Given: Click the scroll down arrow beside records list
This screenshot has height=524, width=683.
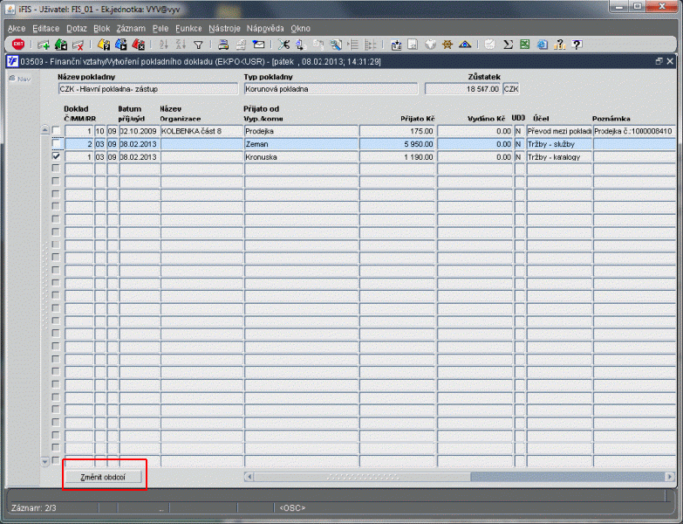Looking at the screenshot, I should point(44,461).
